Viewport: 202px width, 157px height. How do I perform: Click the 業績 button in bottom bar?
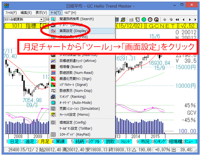(x=60, y=142)
